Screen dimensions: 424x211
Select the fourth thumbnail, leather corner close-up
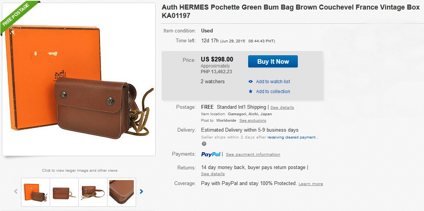[122, 192]
